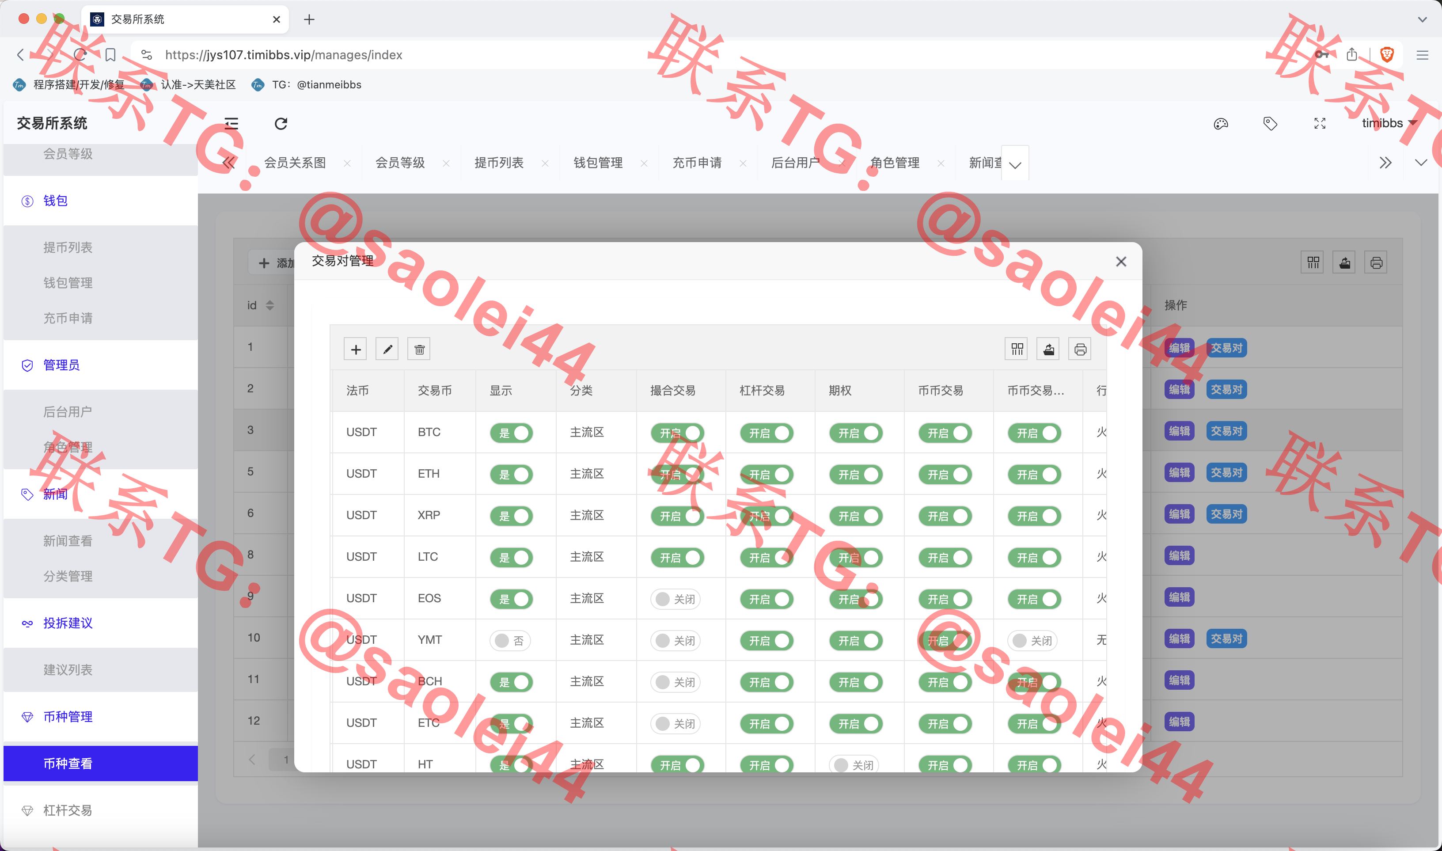Image resolution: width=1442 pixels, height=851 pixels.
Task: Toggle 期权 switch for HT row
Action: tap(854, 764)
